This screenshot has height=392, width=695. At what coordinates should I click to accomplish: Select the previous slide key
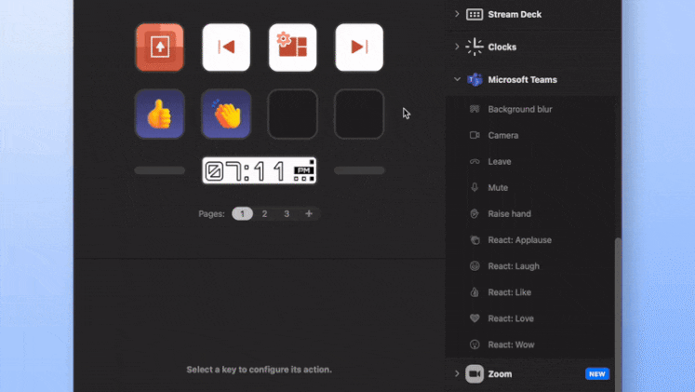[x=226, y=47]
